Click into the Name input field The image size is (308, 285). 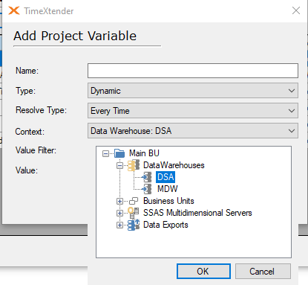(x=193, y=71)
